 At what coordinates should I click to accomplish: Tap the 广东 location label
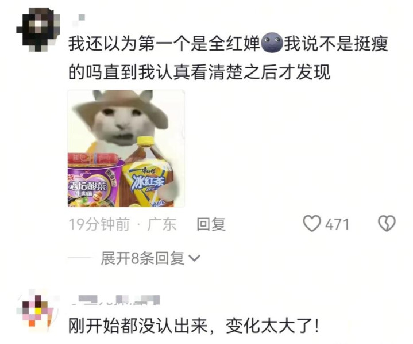(x=162, y=224)
